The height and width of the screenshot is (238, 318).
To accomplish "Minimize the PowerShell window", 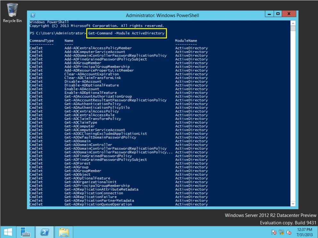I will (269, 14).
